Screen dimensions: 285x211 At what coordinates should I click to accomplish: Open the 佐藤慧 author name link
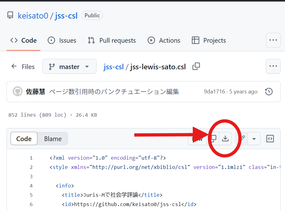[36, 92]
